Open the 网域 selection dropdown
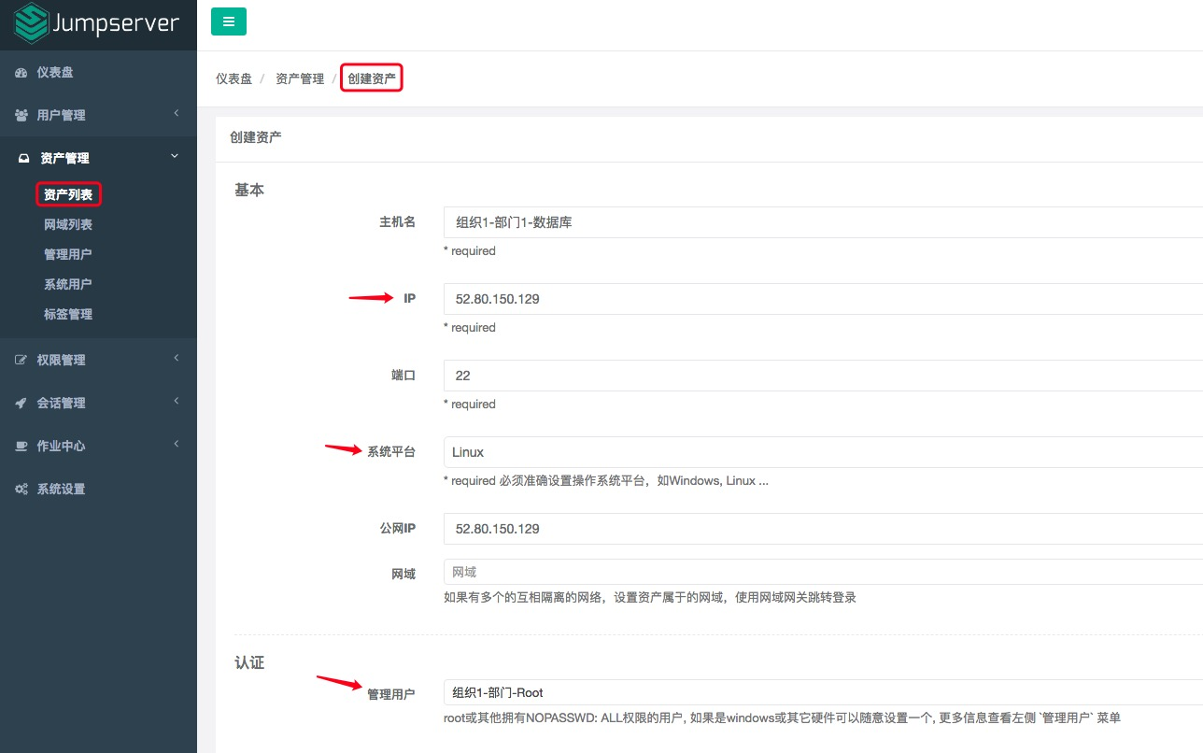The height and width of the screenshot is (753, 1203). 823,572
